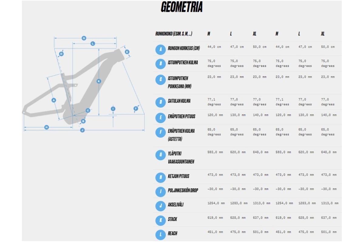364x242 pixels.
Task: Click the blue G icon beside Yläputki vaakasuuntainen
Action: click(160, 155)
